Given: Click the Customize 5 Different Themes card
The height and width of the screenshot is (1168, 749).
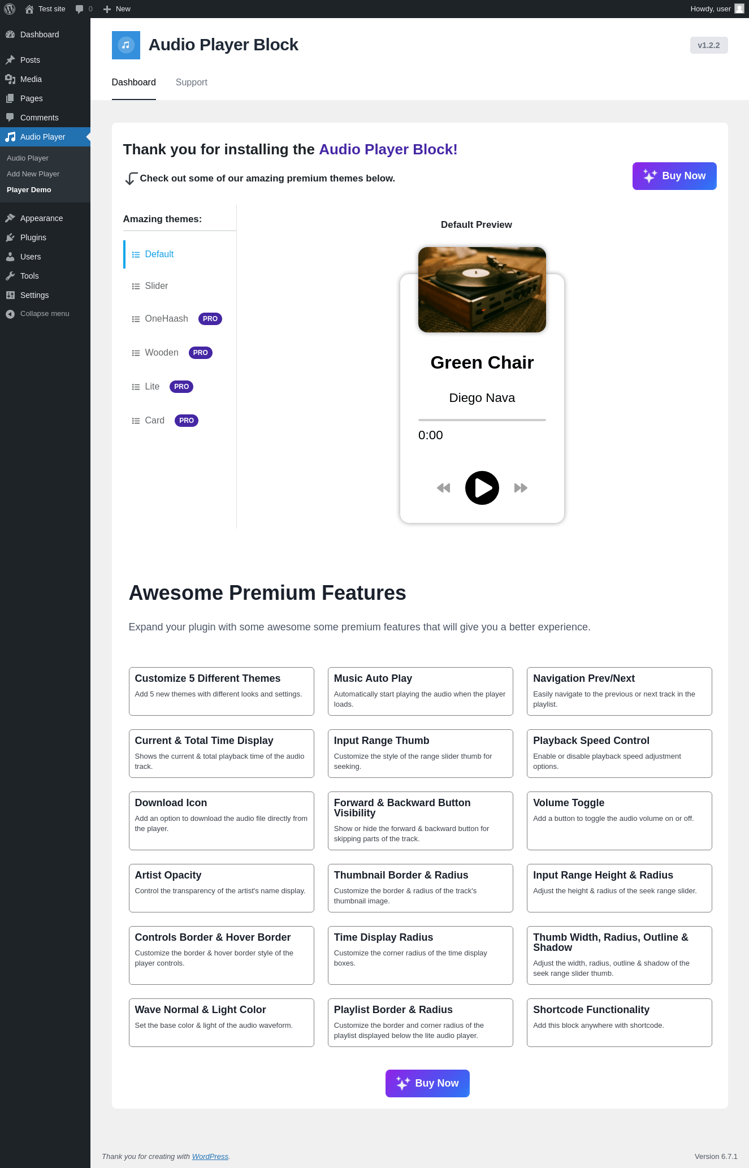Looking at the screenshot, I should point(222,691).
